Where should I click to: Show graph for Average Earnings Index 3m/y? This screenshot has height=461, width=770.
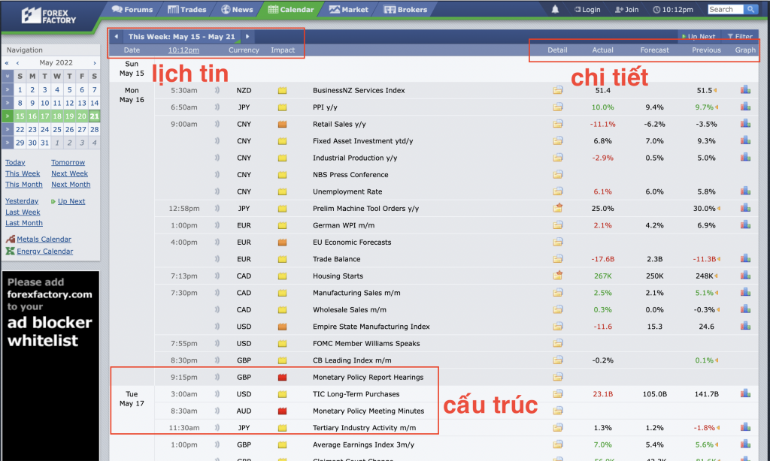(x=745, y=444)
